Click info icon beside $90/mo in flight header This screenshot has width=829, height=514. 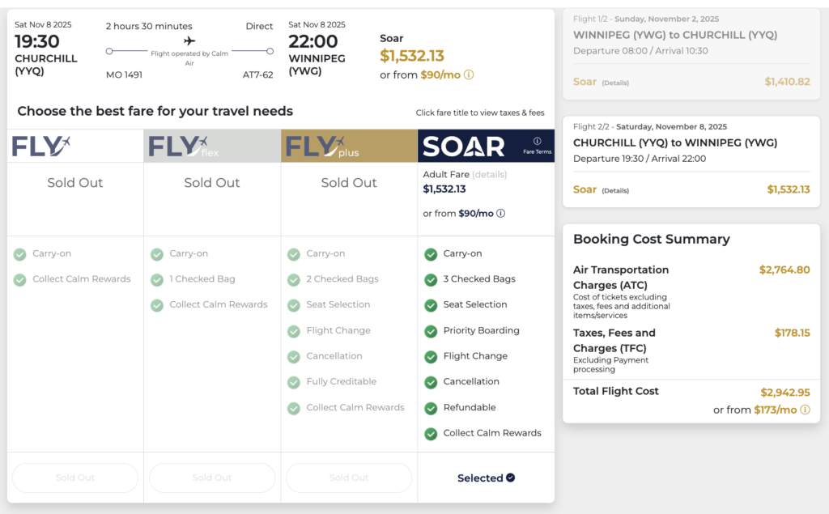point(469,74)
